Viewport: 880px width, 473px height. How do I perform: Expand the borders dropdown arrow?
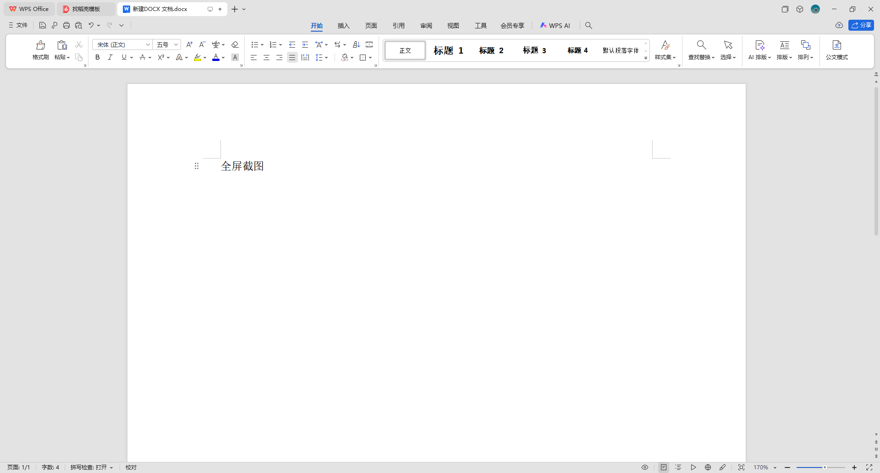pyautogui.click(x=370, y=58)
